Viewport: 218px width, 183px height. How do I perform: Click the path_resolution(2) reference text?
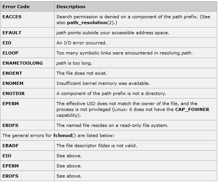91,23
